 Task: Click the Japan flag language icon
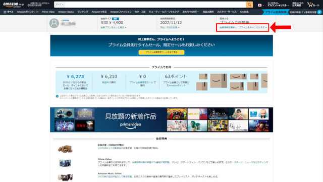[x=260, y=5]
